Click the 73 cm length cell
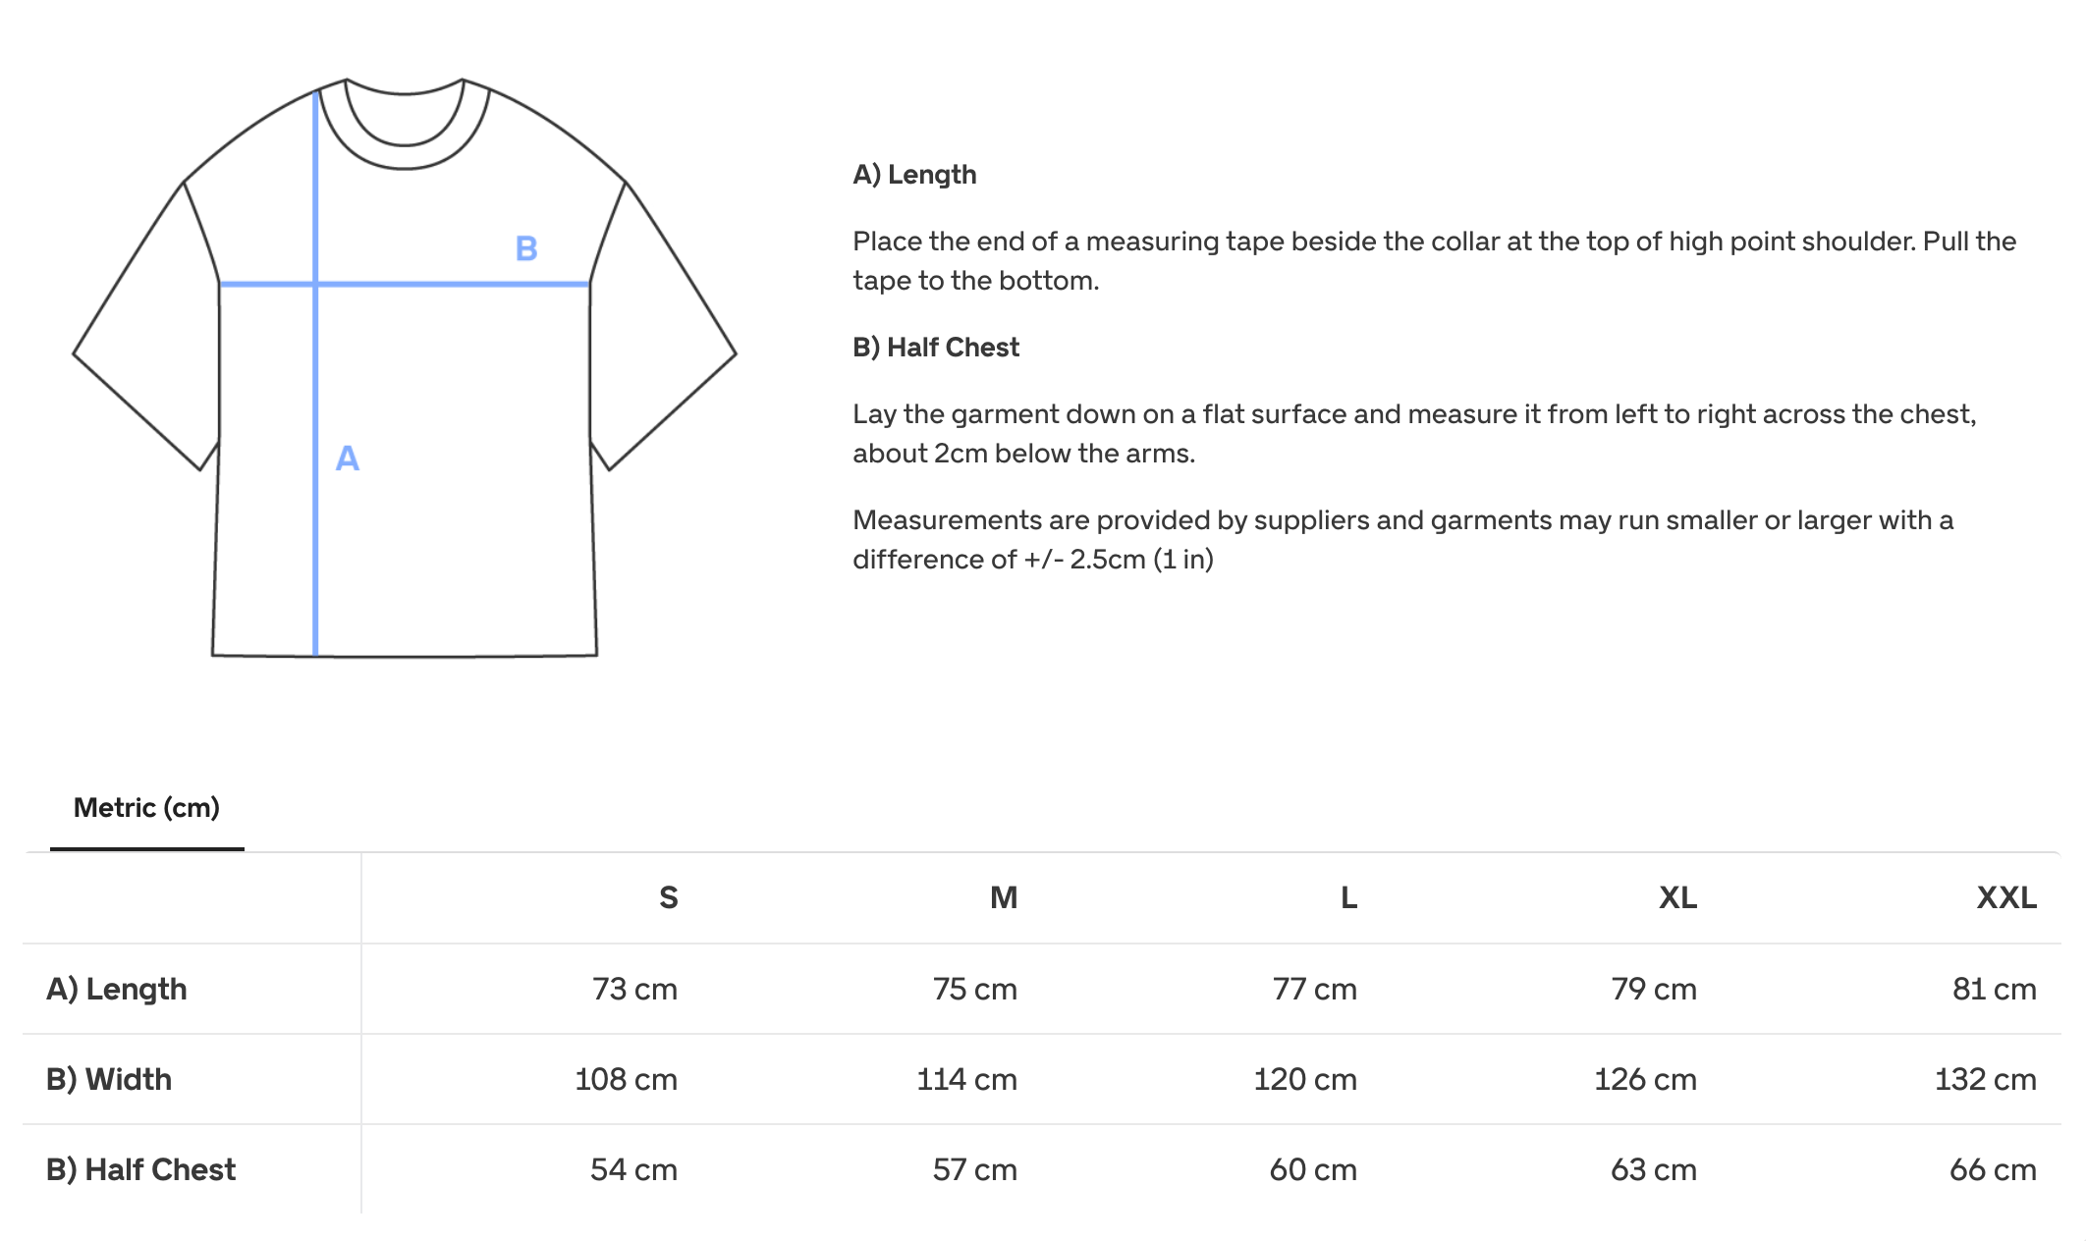This screenshot has width=2086, height=1241. [x=634, y=989]
